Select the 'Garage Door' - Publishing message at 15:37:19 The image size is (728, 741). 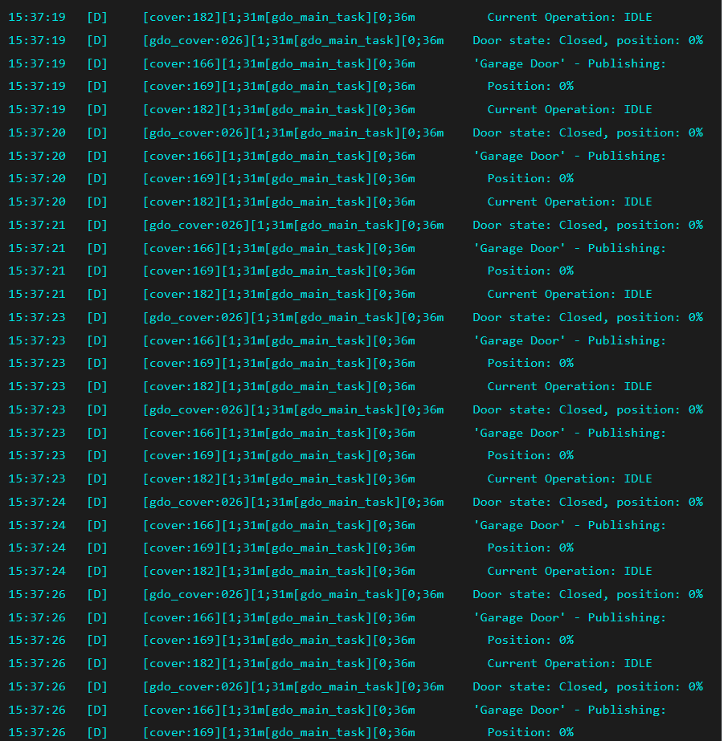(570, 63)
